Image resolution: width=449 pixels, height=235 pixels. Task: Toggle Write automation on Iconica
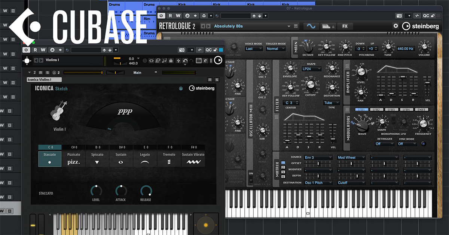click(x=43, y=50)
